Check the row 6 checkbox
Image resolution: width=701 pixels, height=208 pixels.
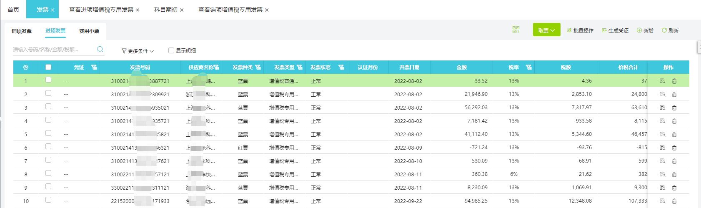(48, 146)
